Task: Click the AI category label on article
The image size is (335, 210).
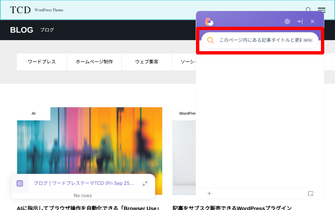Action: click(33, 113)
